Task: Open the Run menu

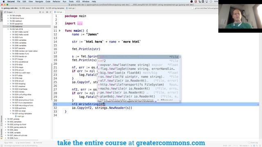Action: (65, 2)
